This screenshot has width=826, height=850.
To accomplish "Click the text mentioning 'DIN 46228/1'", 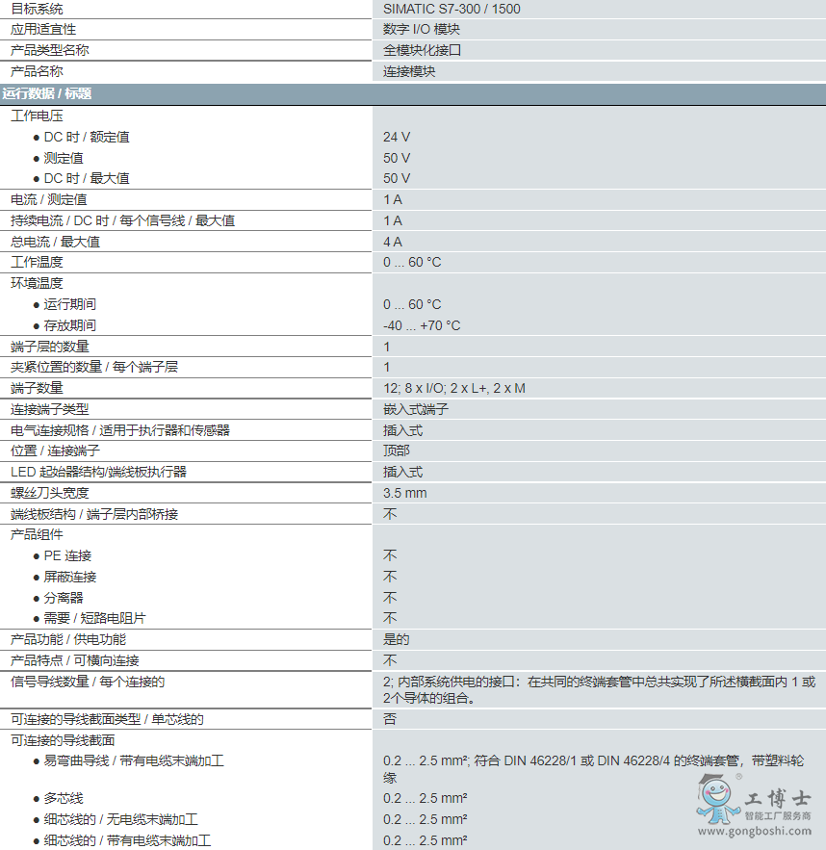I will (x=593, y=769).
